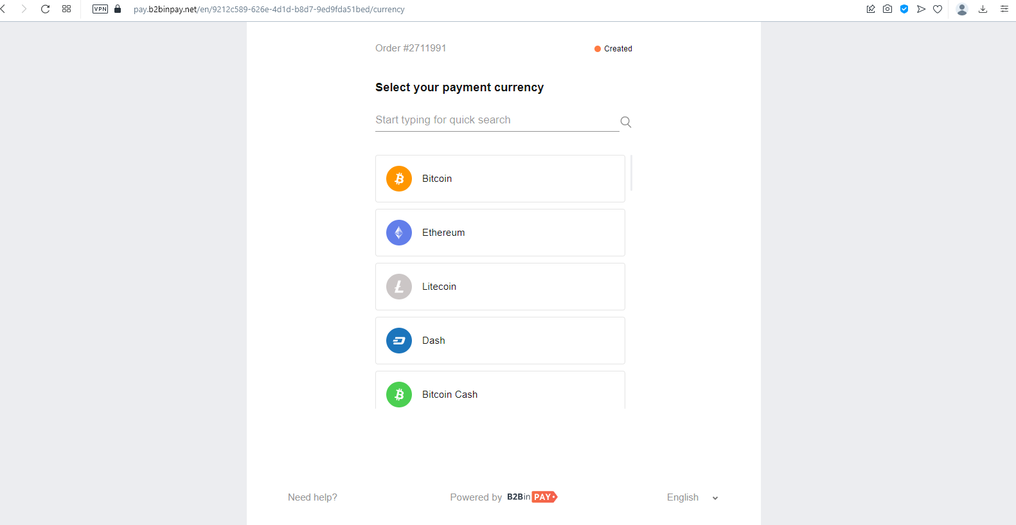Toggle the VPN badge in address bar

(100, 9)
